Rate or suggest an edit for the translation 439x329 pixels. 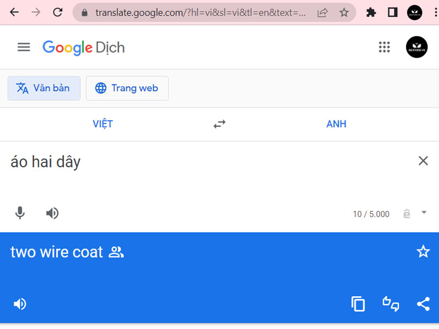(391, 304)
